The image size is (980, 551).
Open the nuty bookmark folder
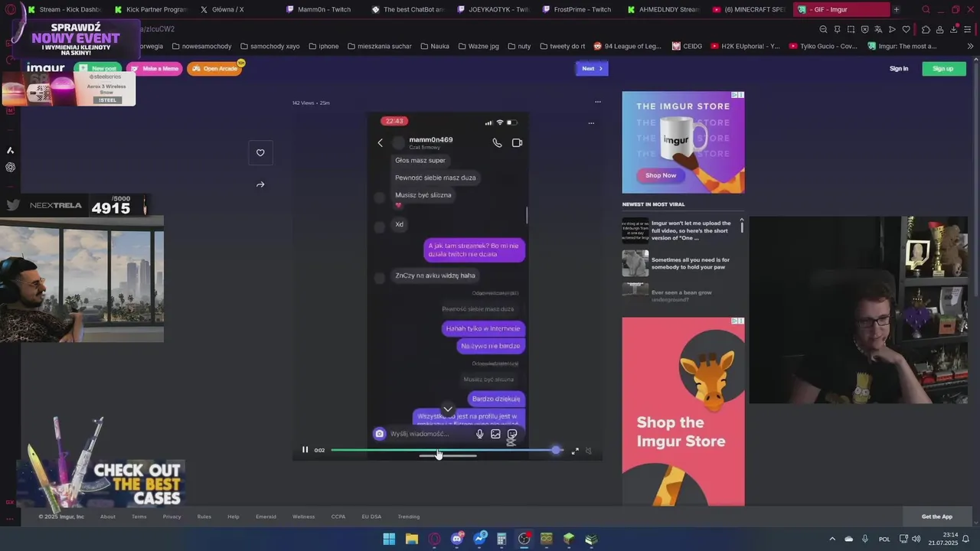point(519,46)
